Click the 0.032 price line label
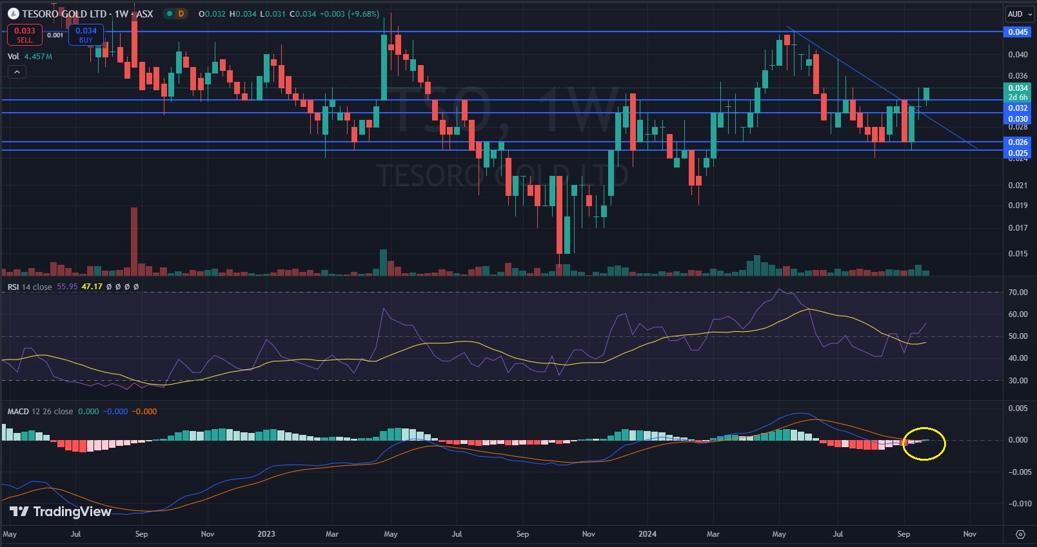The image size is (1037, 547). tap(1018, 108)
